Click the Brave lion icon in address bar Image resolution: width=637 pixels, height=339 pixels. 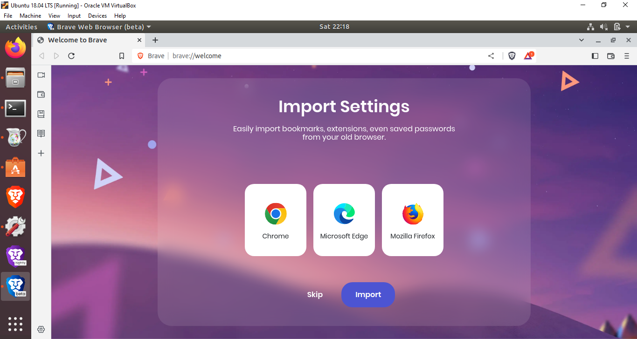pos(140,56)
